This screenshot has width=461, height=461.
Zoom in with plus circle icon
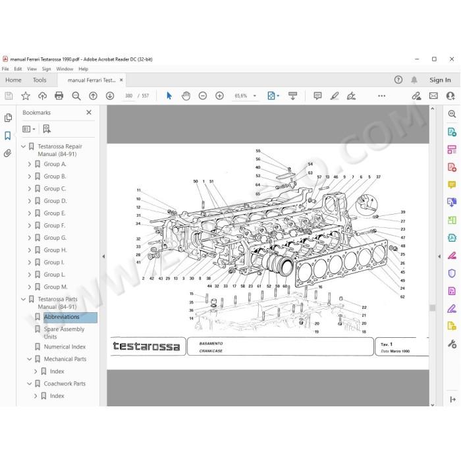click(219, 96)
